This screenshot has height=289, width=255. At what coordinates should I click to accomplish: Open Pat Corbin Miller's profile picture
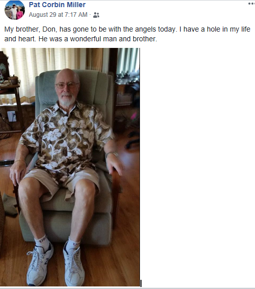[x=15, y=10]
